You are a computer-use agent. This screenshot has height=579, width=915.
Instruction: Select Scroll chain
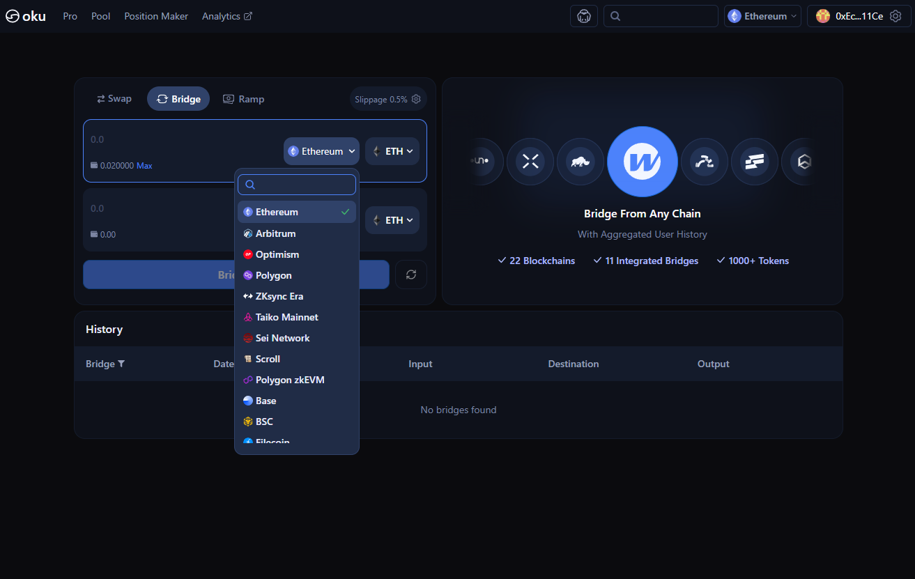(x=297, y=359)
